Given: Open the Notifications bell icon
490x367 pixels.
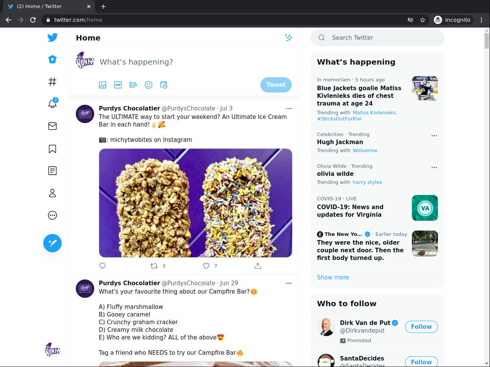Looking at the screenshot, I should point(52,104).
